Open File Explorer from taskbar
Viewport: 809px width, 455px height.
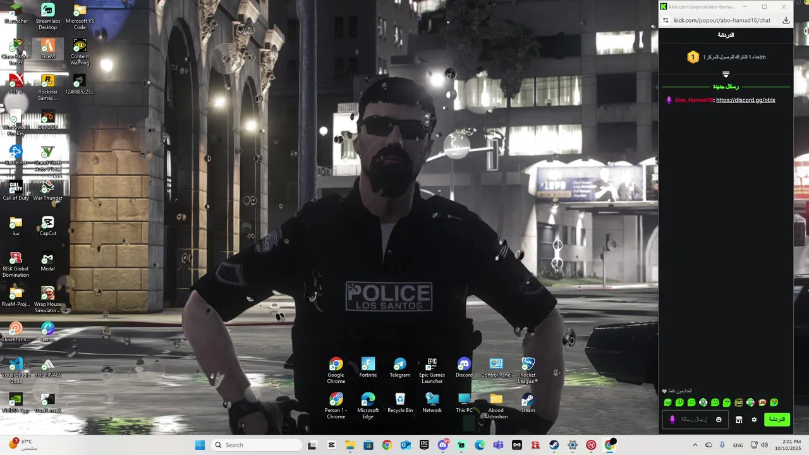tap(350, 445)
